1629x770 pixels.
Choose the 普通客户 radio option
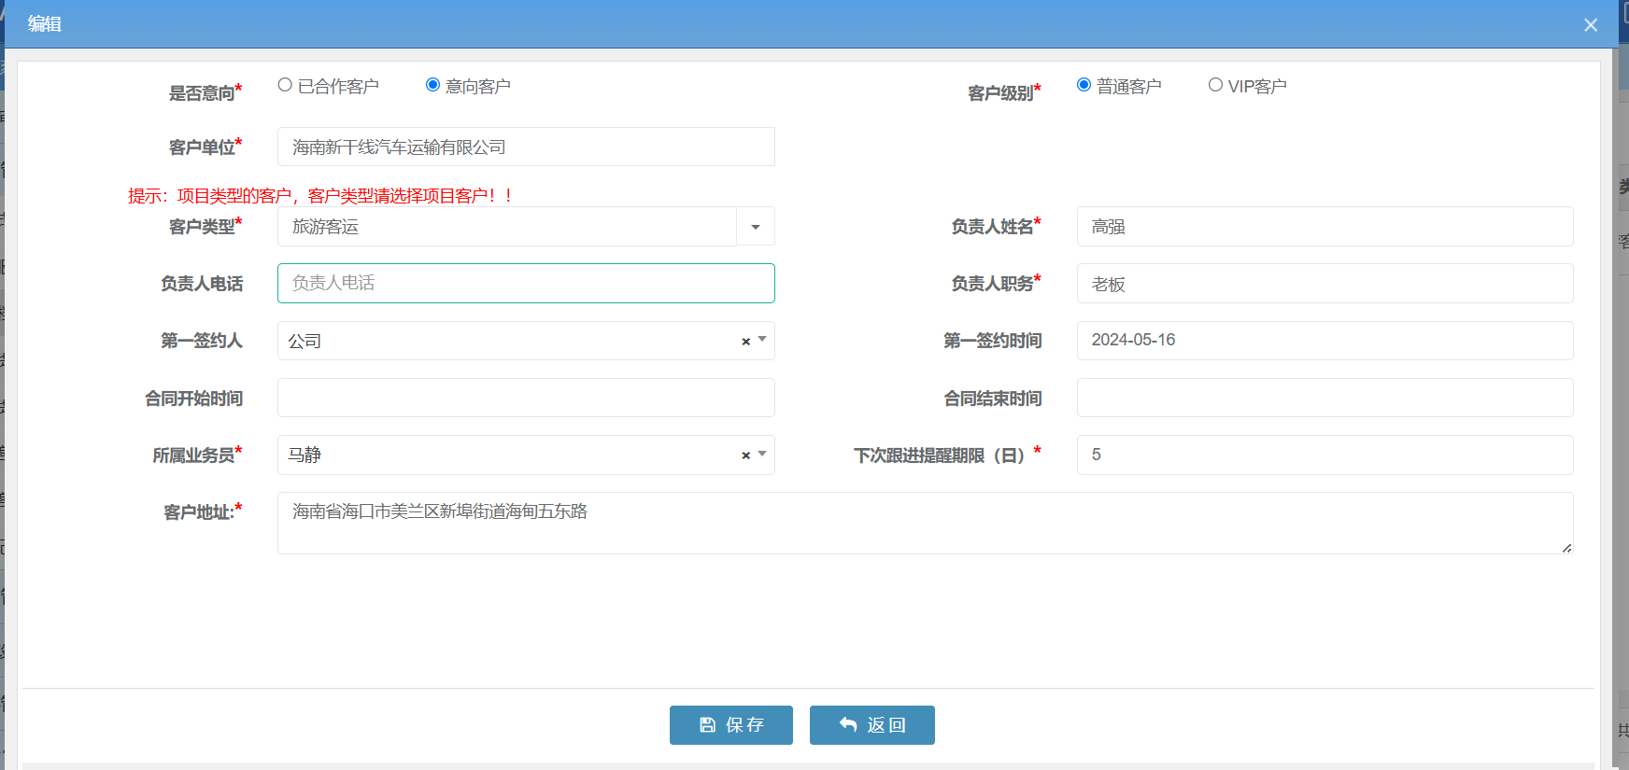pos(1084,85)
